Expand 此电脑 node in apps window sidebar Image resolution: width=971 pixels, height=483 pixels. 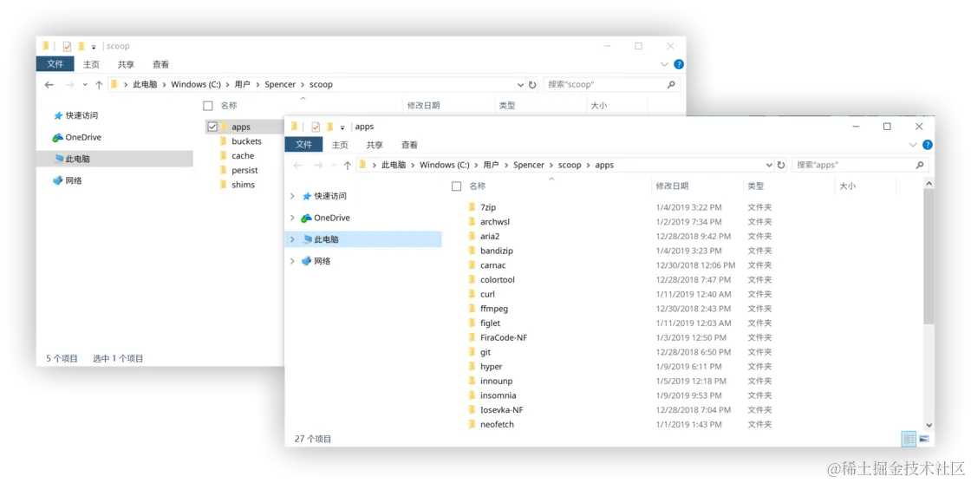pyautogui.click(x=292, y=239)
